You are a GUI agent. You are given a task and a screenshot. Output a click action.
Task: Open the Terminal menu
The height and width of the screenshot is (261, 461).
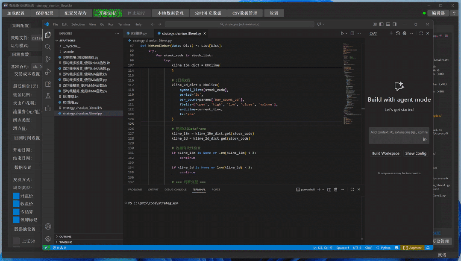click(124, 24)
